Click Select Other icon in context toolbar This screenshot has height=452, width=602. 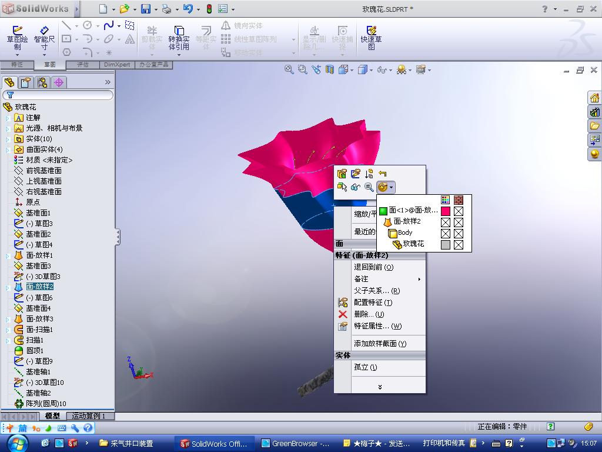342,187
